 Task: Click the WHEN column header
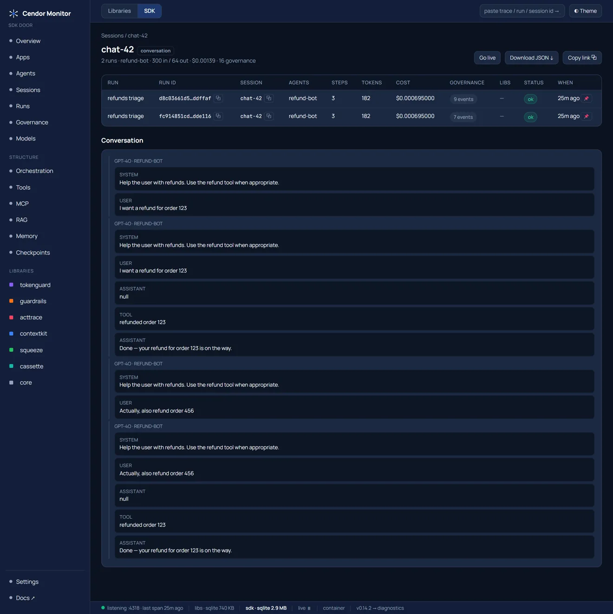(565, 83)
